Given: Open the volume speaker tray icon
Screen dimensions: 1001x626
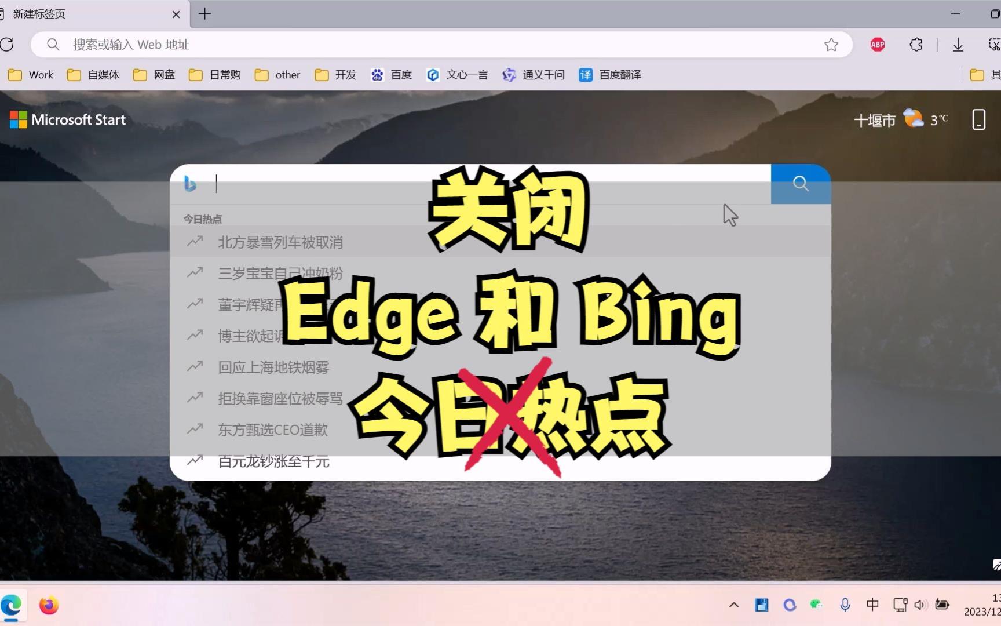Looking at the screenshot, I should 920,605.
